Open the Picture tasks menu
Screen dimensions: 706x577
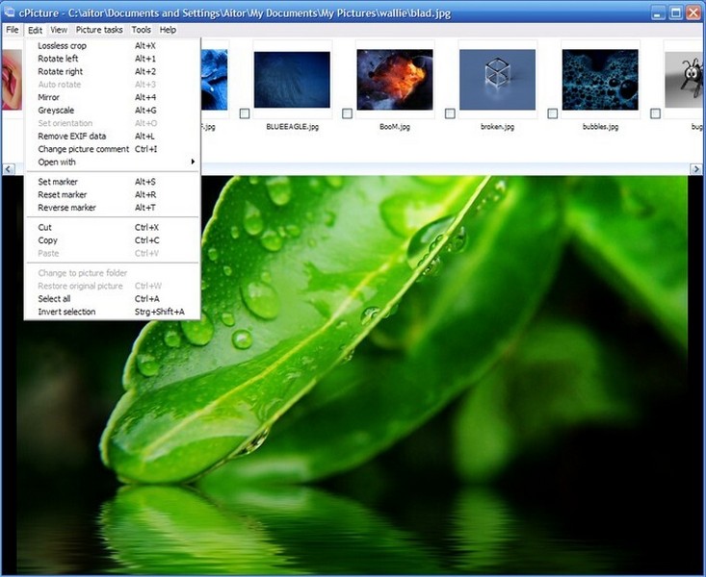pos(99,30)
